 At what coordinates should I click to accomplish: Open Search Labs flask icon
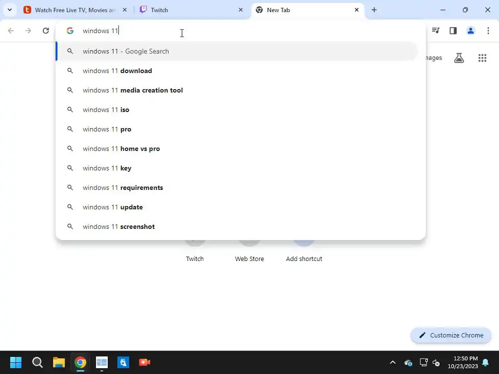[459, 58]
